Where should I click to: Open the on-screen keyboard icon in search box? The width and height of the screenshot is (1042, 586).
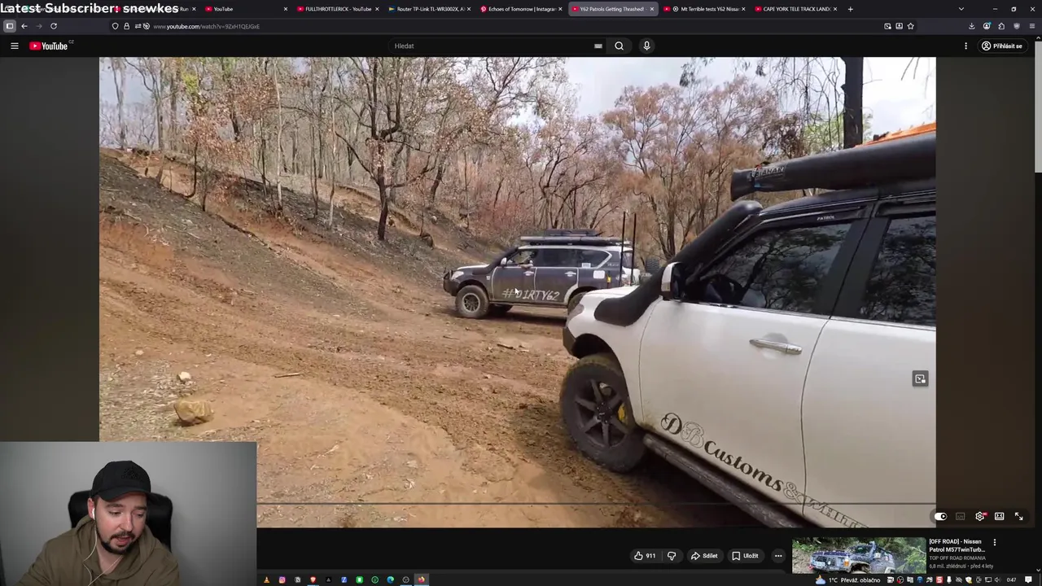coord(598,46)
